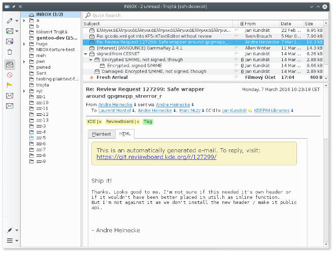Screen dimensions: 334x253
Task: Click the compose new mail pencil icon
Action: tap(10, 21)
